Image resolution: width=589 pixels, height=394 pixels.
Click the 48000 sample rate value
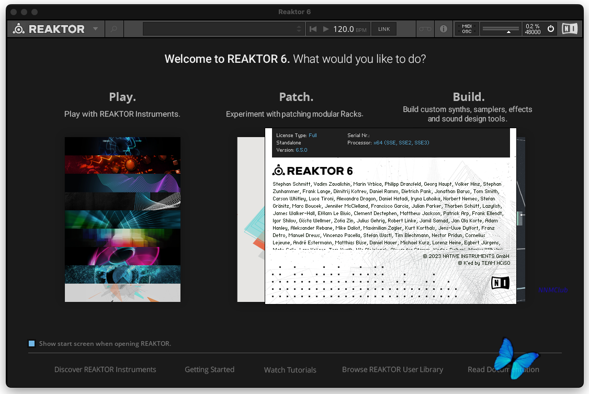tap(533, 32)
